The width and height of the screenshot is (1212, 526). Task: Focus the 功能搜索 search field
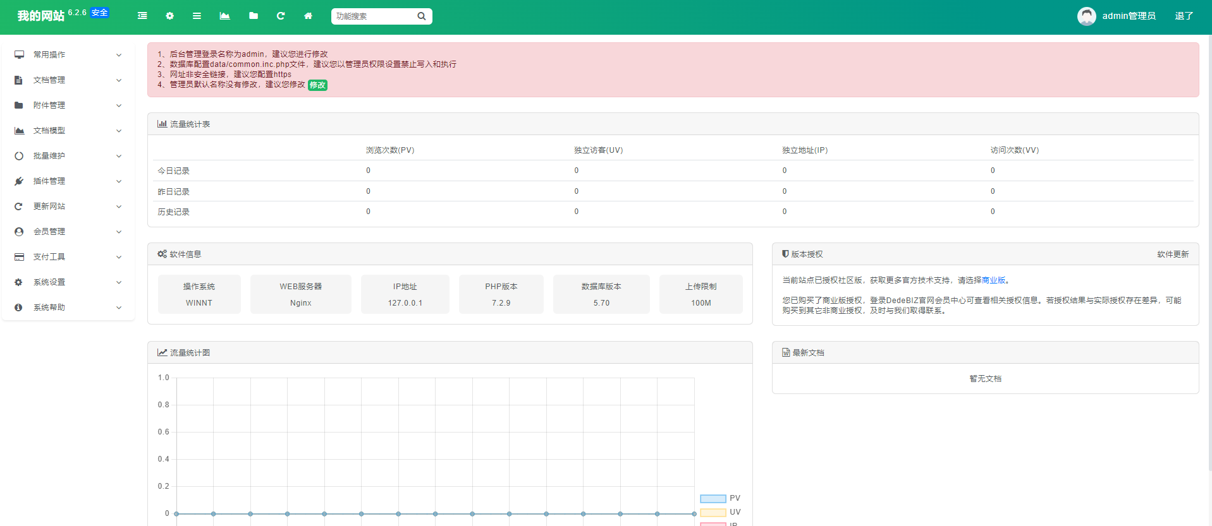[373, 16]
